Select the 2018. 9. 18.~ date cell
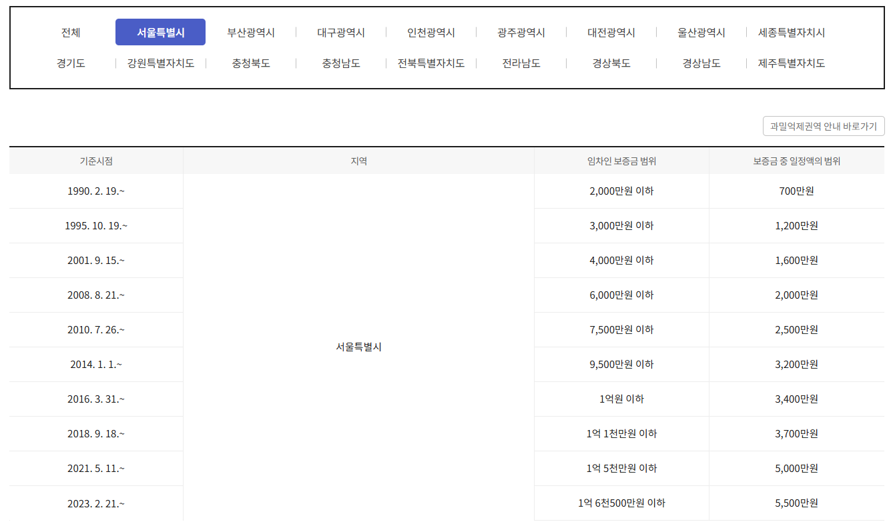The height and width of the screenshot is (532, 887). [96, 434]
